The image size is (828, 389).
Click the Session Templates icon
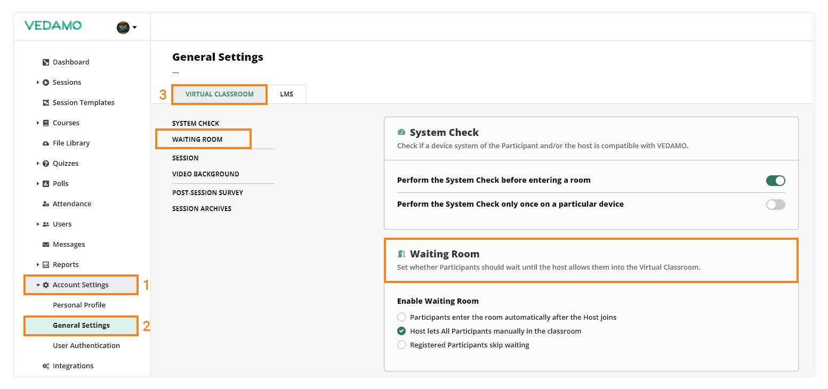(x=46, y=103)
